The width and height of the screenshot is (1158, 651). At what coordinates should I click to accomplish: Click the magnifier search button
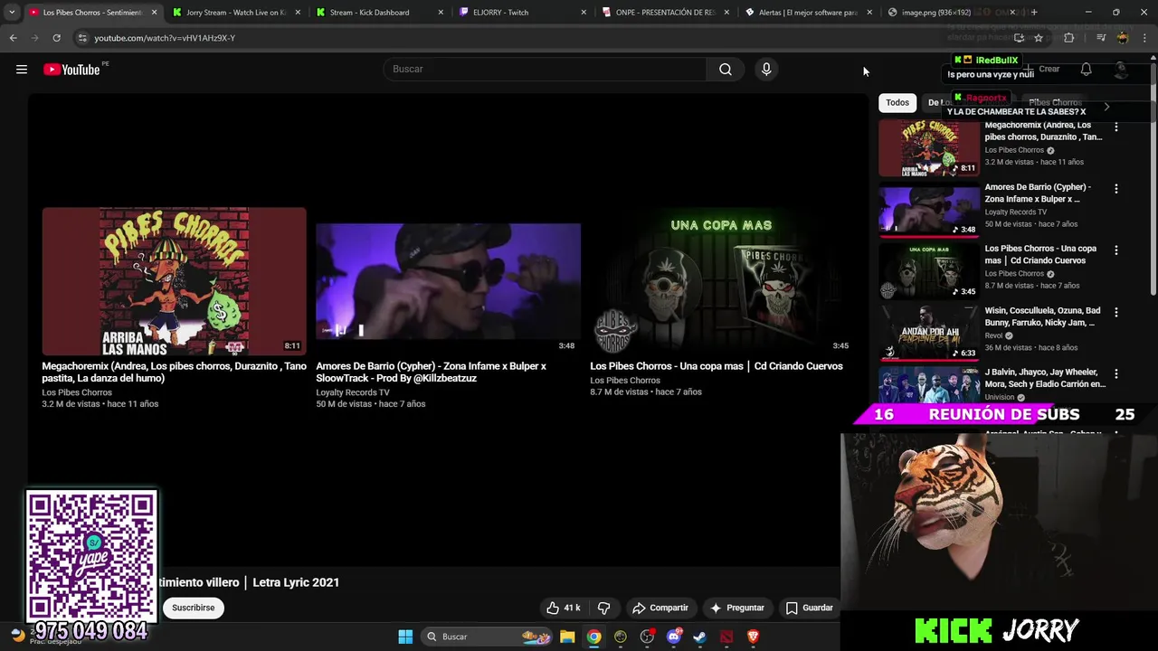click(726, 70)
